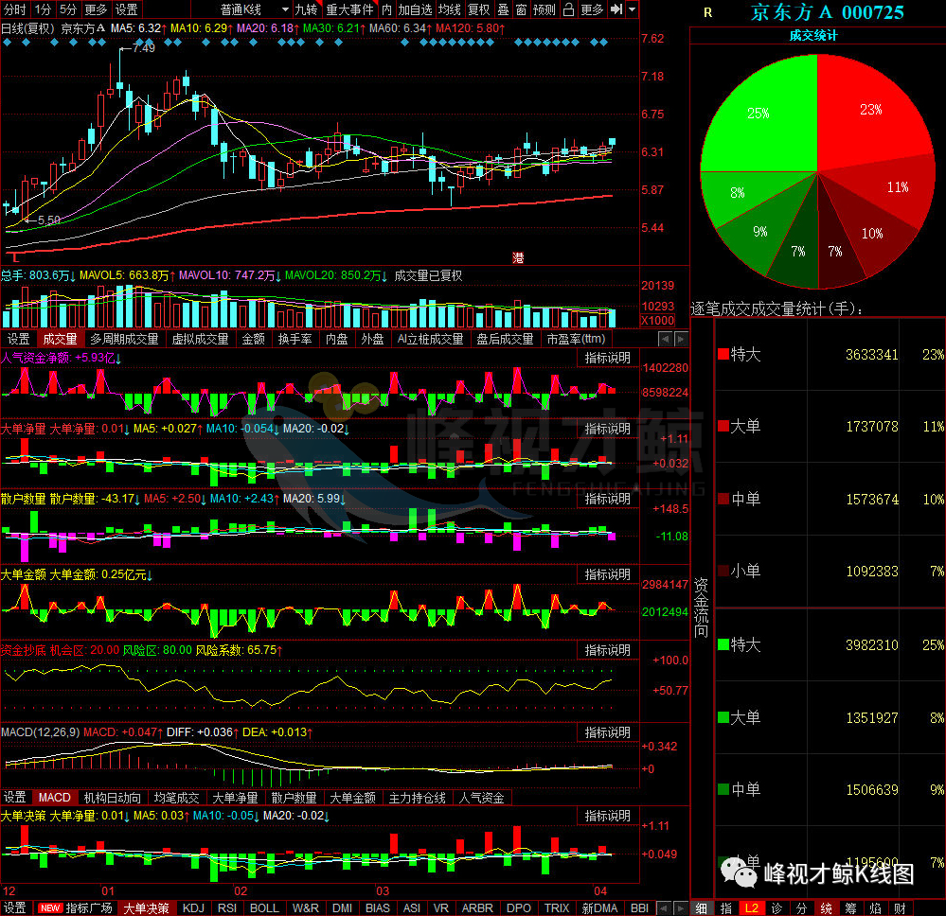Select the AI立桩成交量 tab
This screenshot has height=916, width=946.
point(430,339)
